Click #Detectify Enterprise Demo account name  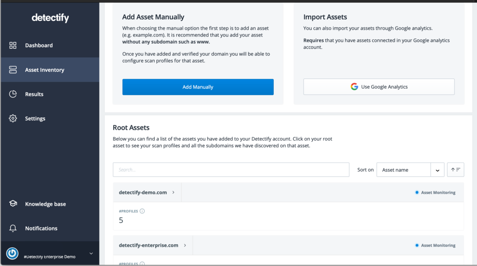[50, 257]
